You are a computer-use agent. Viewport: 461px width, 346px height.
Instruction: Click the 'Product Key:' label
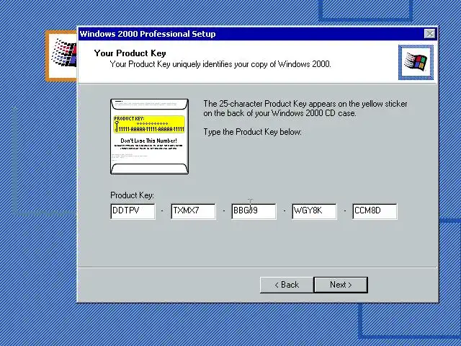pos(132,195)
